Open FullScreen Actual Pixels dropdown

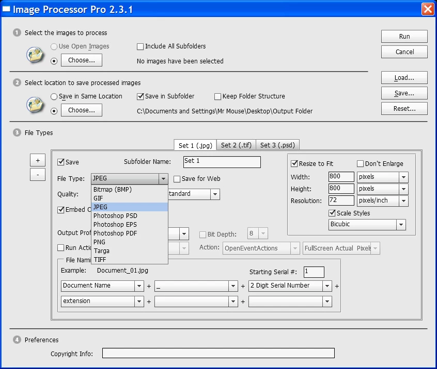(x=375, y=248)
